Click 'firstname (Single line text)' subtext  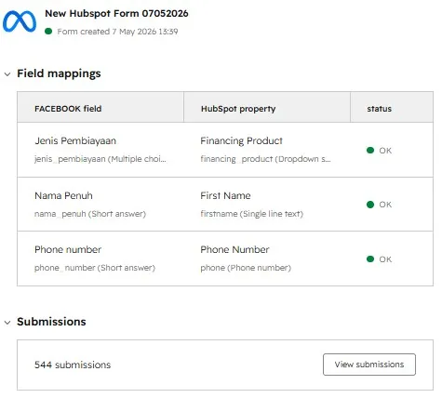[x=251, y=214]
